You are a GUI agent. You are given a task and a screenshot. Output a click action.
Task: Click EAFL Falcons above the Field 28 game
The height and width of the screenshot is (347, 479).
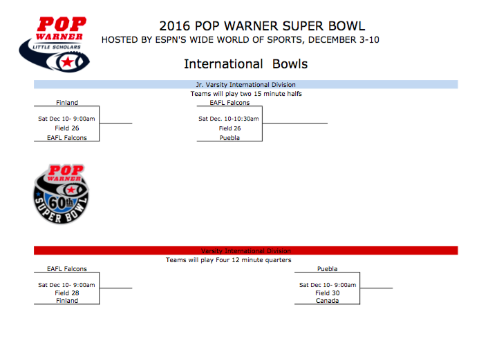coord(67,269)
